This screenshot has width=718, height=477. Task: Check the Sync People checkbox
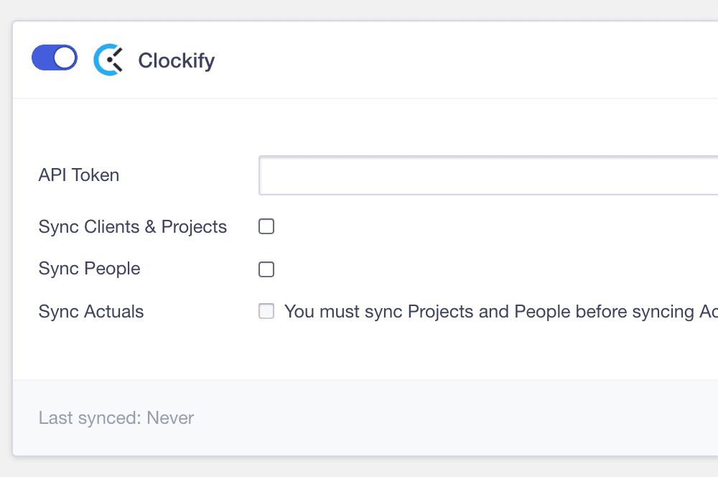(x=266, y=269)
